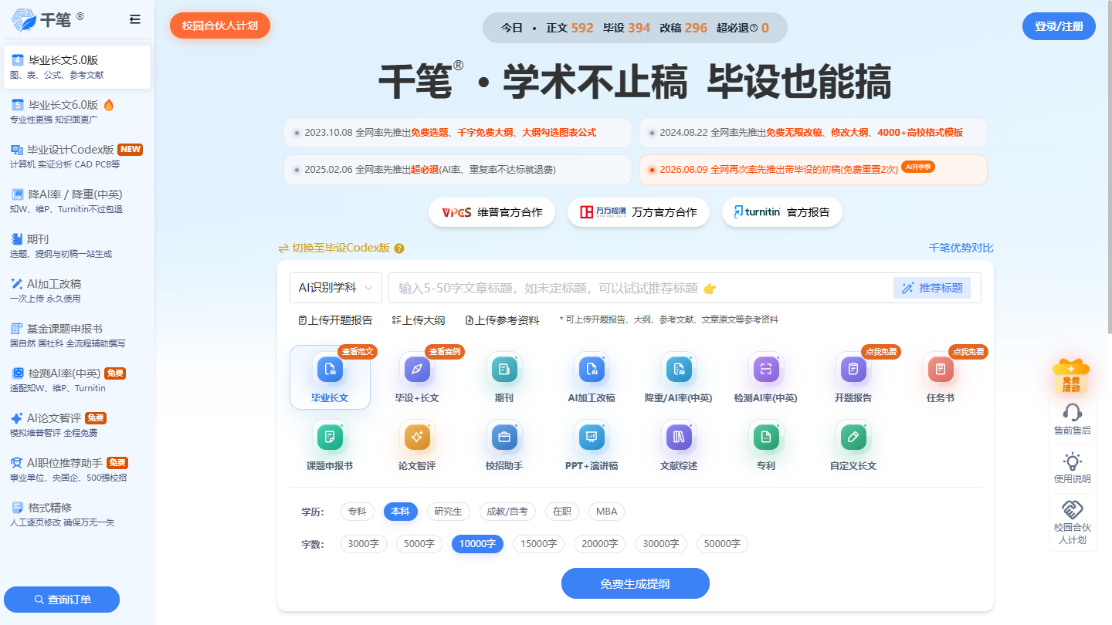Image resolution: width=1112 pixels, height=625 pixels.
Task: Open 毕业长文6.0版 in the sidebar
Action: coord(76,111)
